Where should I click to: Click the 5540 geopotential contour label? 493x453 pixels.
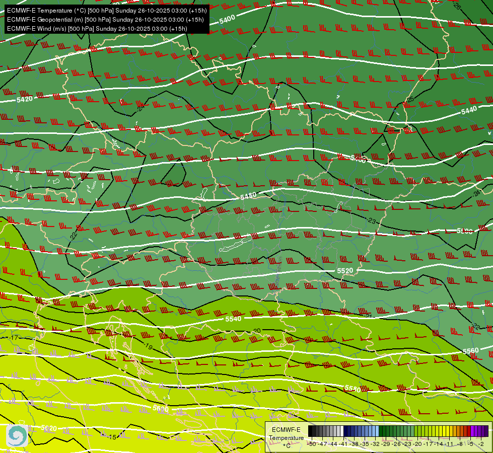[x=233, y=319]
